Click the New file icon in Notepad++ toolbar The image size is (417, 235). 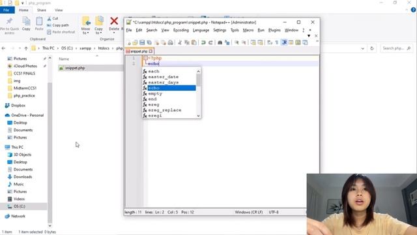point(128,42)
